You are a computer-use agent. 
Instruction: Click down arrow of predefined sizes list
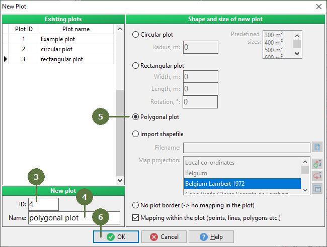coord(297,54)
